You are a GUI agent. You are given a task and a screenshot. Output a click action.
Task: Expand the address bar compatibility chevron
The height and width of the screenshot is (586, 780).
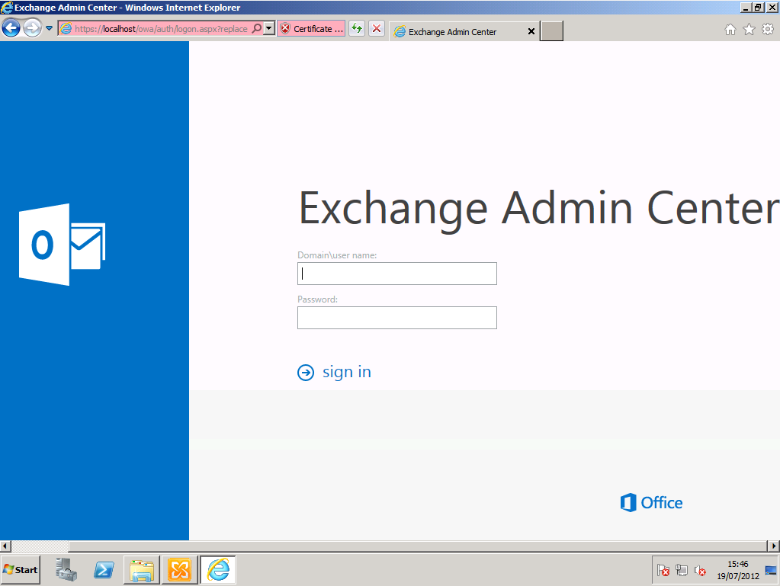(47, 28)
